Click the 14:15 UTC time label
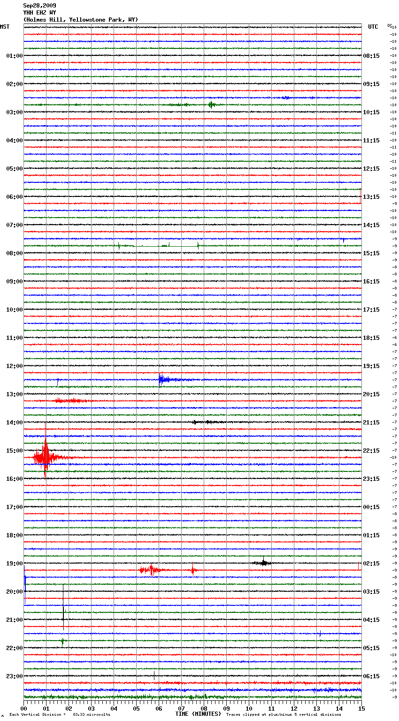399x721 pixels. click(371, 225)
